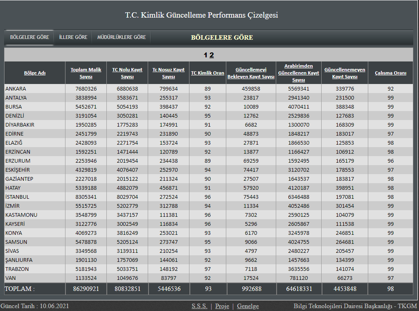Sort by Çalışma Oranı column
Screen dimensions: 419x311
pos(390,73)
